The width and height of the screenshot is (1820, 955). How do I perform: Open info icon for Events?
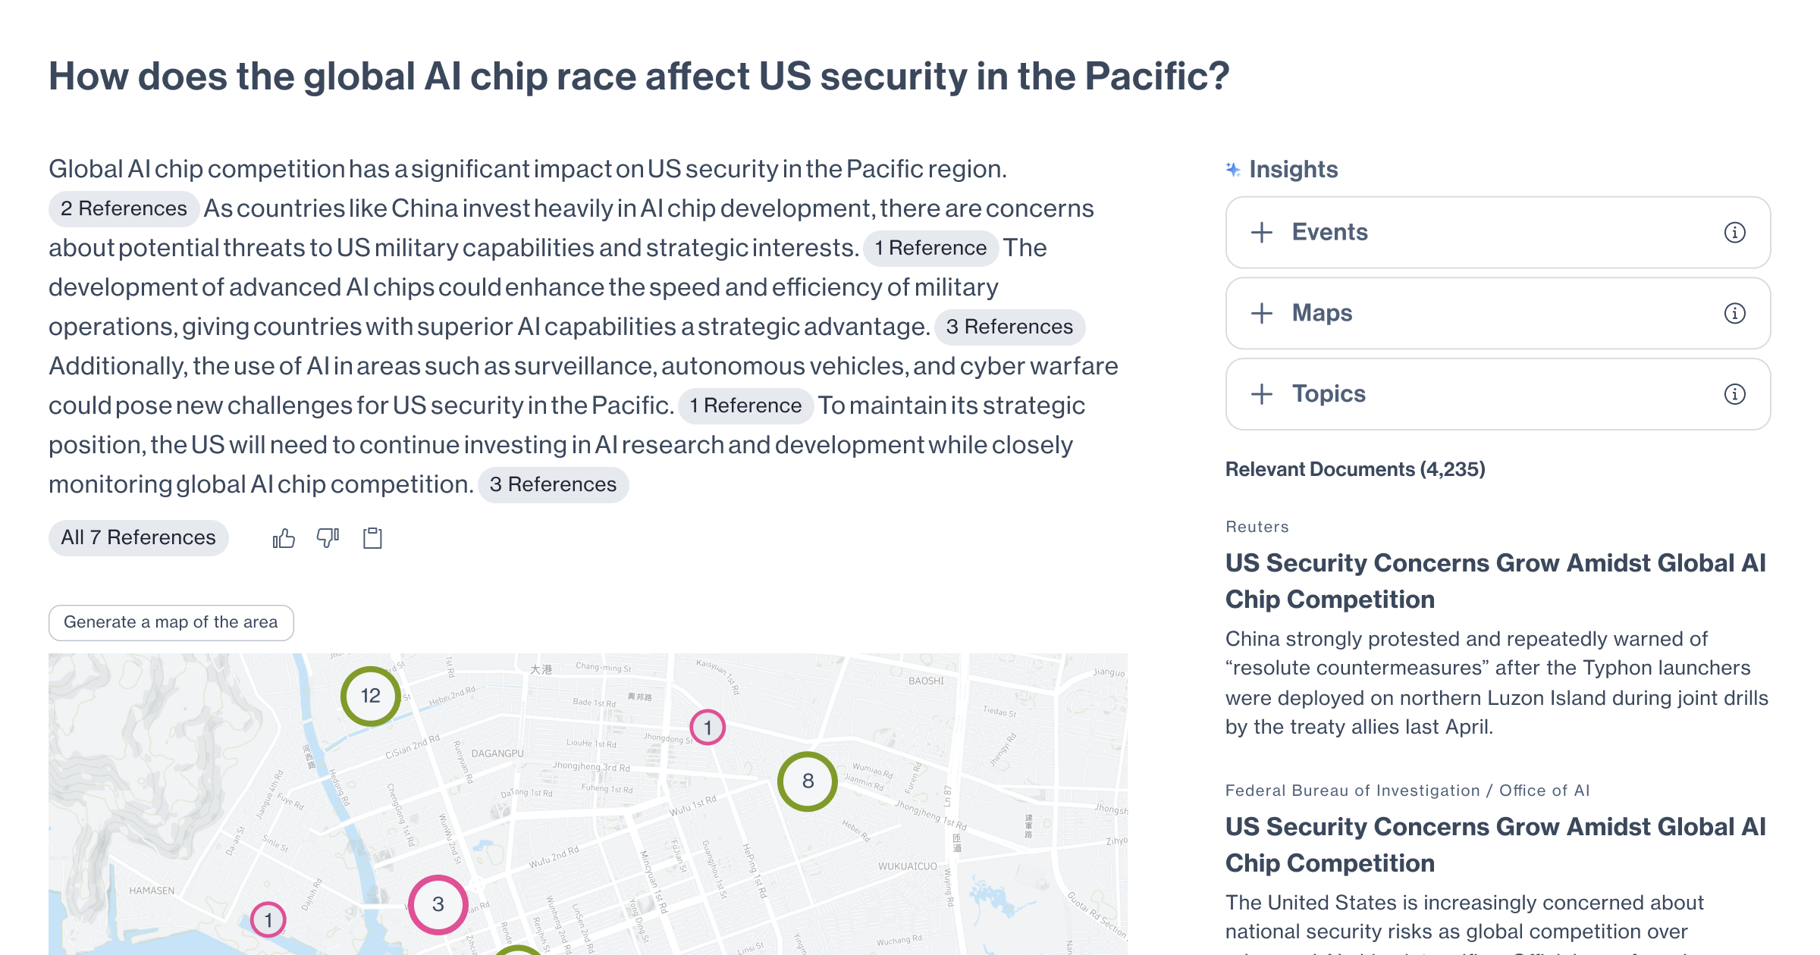click(1735, 233)
